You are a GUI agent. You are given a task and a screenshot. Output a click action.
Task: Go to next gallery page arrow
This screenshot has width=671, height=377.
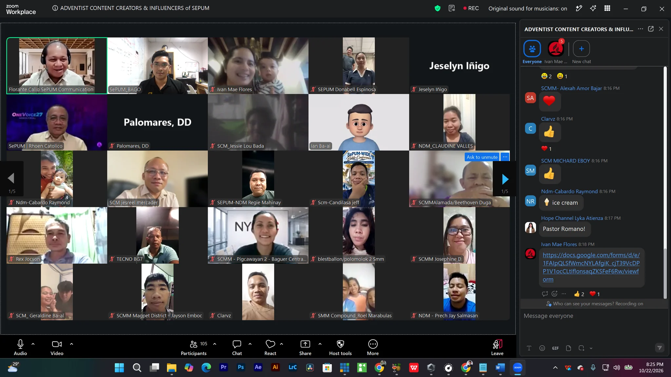tap(505, 179)
